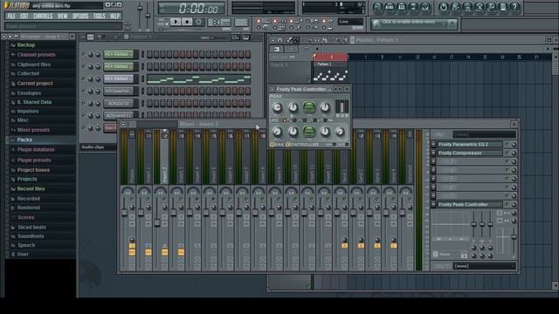This screenshot has height=314, width=559.
Task: Stop playback with the transport Stop button
Action: click(x=187, y=22)
